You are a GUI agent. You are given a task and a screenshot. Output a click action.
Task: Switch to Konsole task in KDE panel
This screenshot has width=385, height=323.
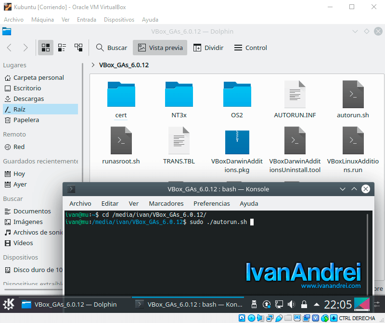coord(188,304)
